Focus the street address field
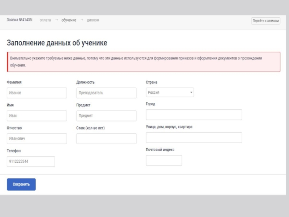The image size is (289, 217). click(x=194, y=137)
